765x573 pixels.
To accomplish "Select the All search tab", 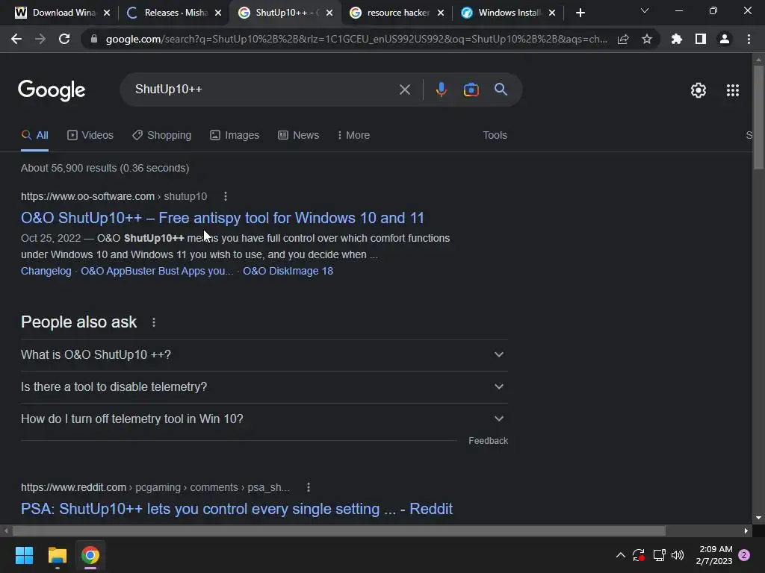I will coord(34,135).
